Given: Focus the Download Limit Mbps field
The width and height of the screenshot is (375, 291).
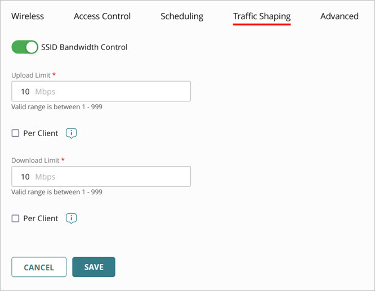Looking at the screenshot, I should 101,177.
